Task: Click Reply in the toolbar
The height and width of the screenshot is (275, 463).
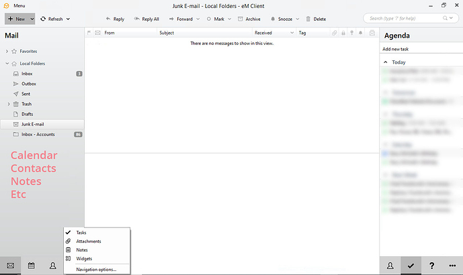Action: coord(115,19)
